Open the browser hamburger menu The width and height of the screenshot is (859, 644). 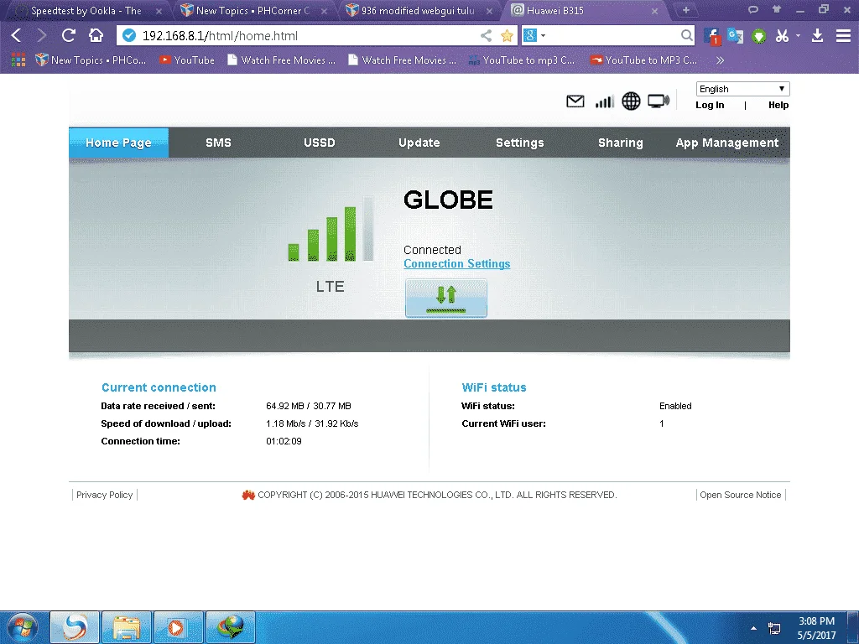[843, 35]
